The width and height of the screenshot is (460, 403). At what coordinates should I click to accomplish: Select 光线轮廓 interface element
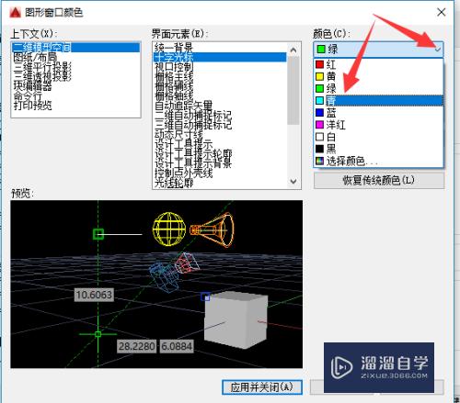coord(220,183)
